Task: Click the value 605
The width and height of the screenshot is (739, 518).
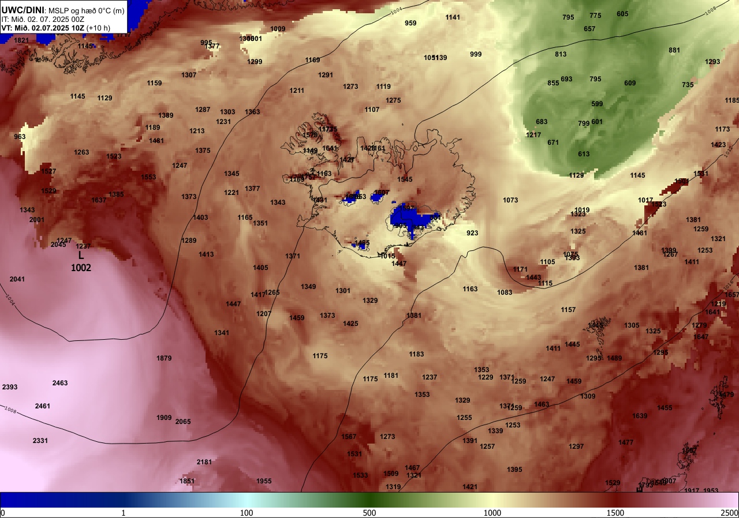Action: tap(622, 14)
